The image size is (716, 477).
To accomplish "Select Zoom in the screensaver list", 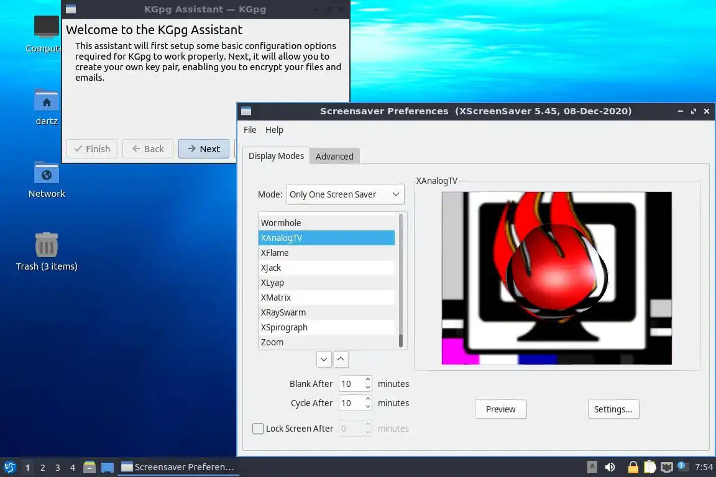I will [326, 342].
